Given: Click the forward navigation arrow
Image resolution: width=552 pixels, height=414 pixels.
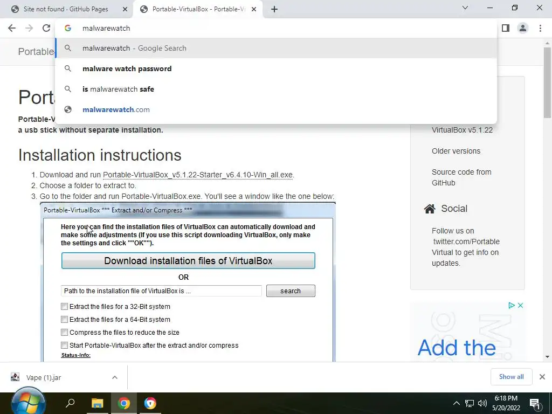Looking at the screenshot, I should [29, 28].
